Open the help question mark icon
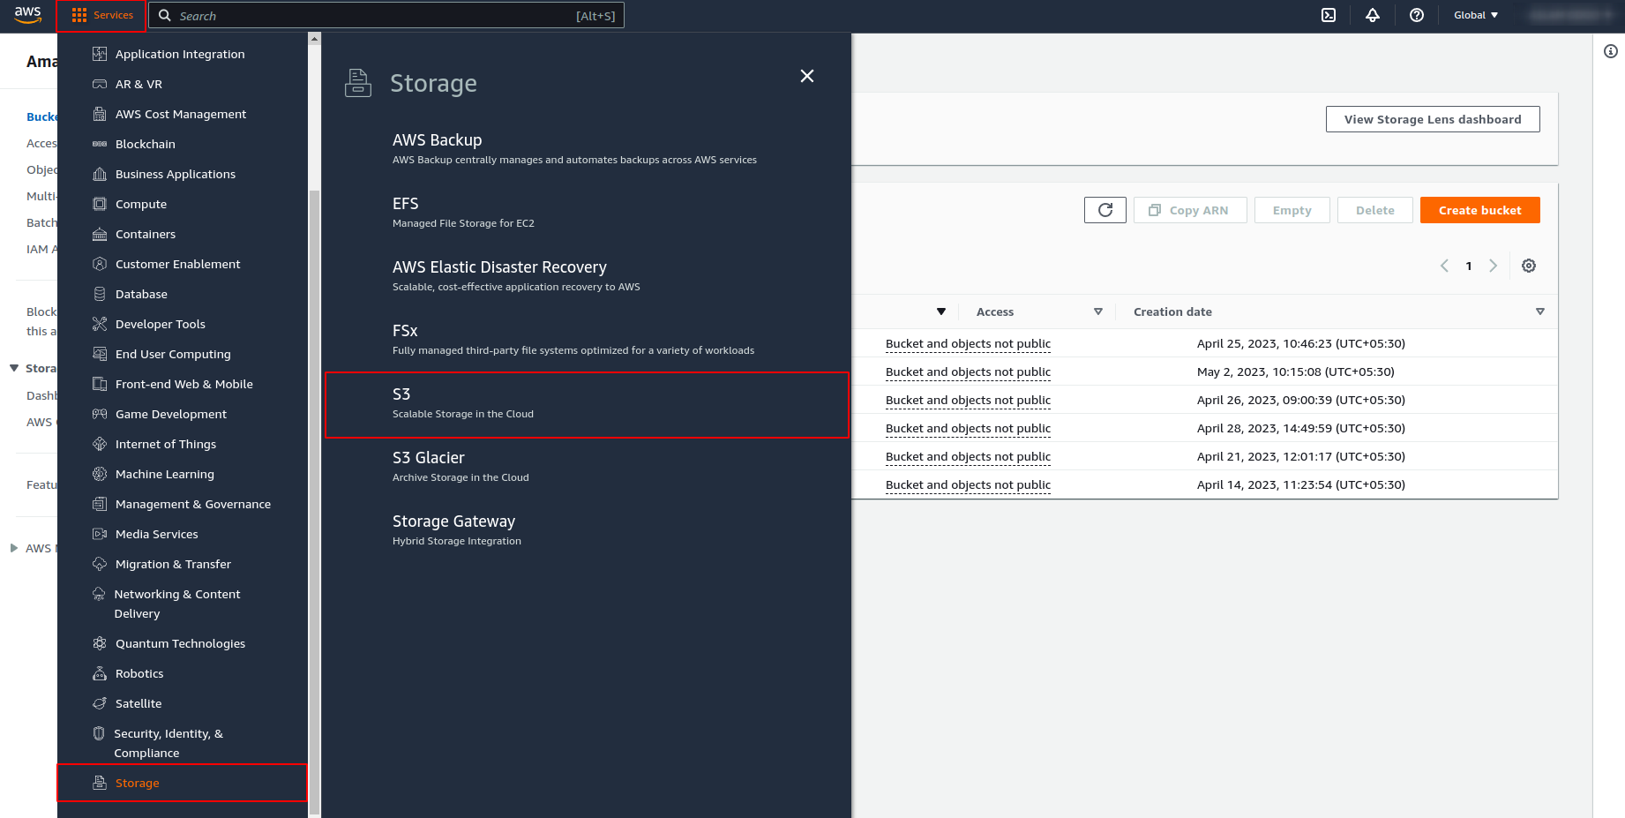Screen dimensions: 1625x818 (x=1417, y=15)
